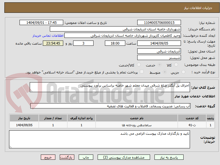
Task: Click the 'کد خدمت' column header
Action: [192, 118]
